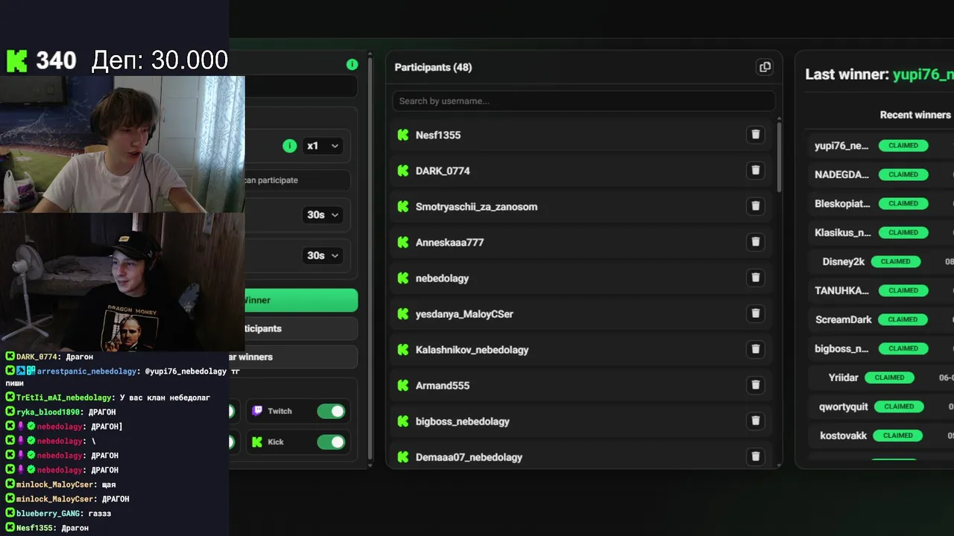The image size is (954, 536).
Task: Click trash icon for bigboss_nebedolagy
Action: pos(755,421)
